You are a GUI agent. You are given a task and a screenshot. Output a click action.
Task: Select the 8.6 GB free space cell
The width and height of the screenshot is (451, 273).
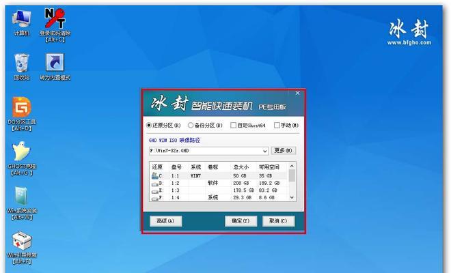click(266, 198)
